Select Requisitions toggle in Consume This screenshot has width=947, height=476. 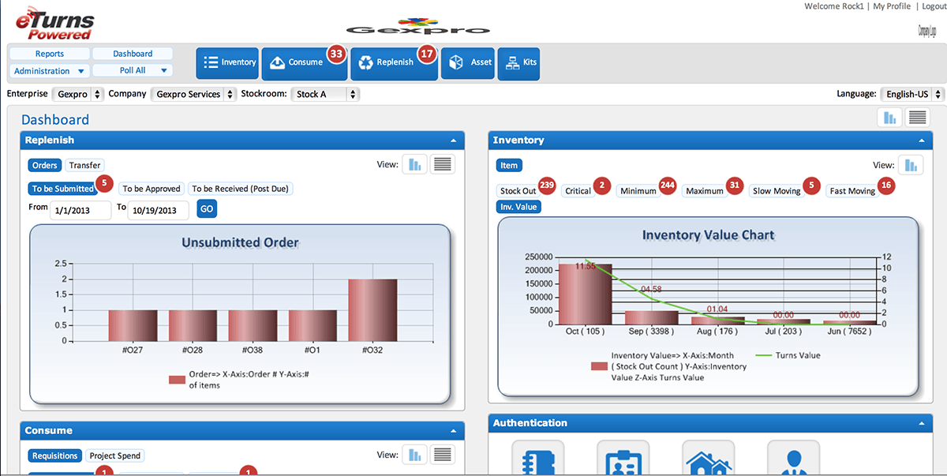[55, 455]
